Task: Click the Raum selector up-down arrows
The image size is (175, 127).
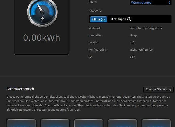Action: [x=169, y=3]
